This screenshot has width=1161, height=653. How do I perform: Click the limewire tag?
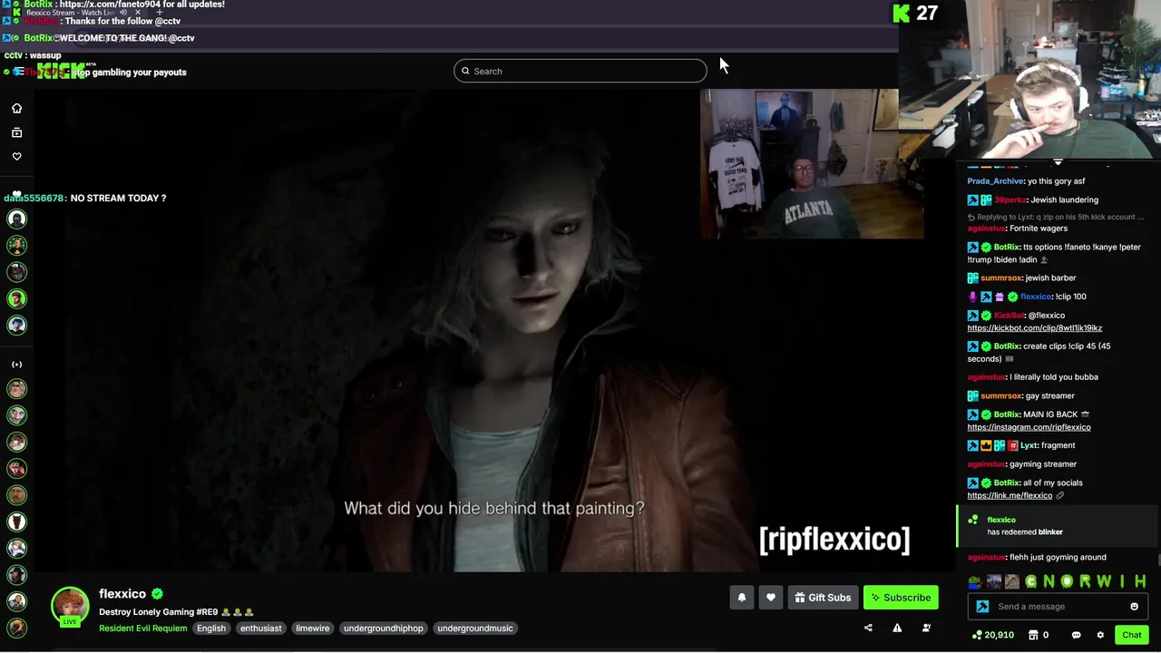pos(312,629)
